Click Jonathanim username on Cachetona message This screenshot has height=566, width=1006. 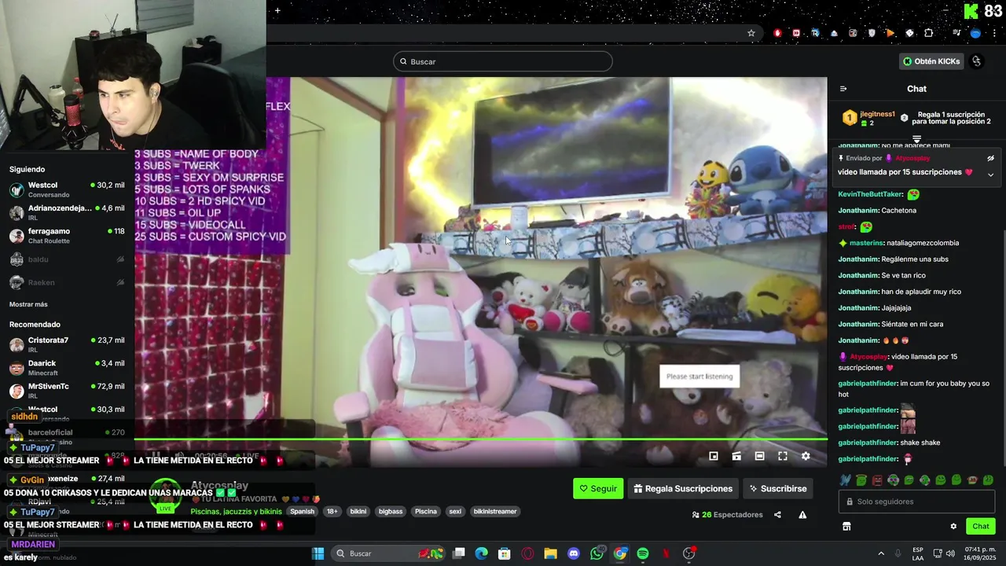857,211
